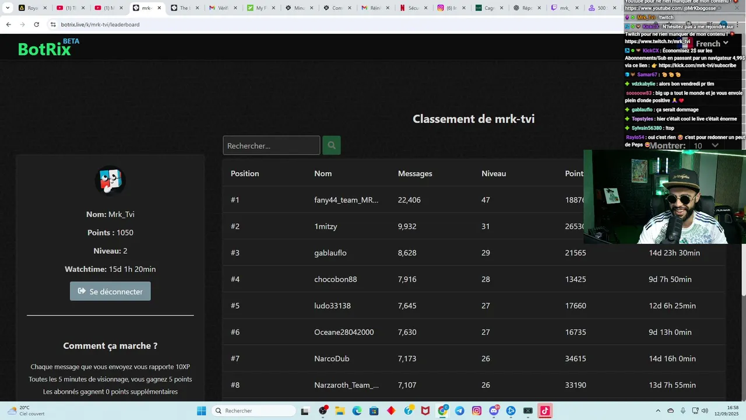Click the Niveau column header
746x420 pixels.
click(x=494, y=173)
